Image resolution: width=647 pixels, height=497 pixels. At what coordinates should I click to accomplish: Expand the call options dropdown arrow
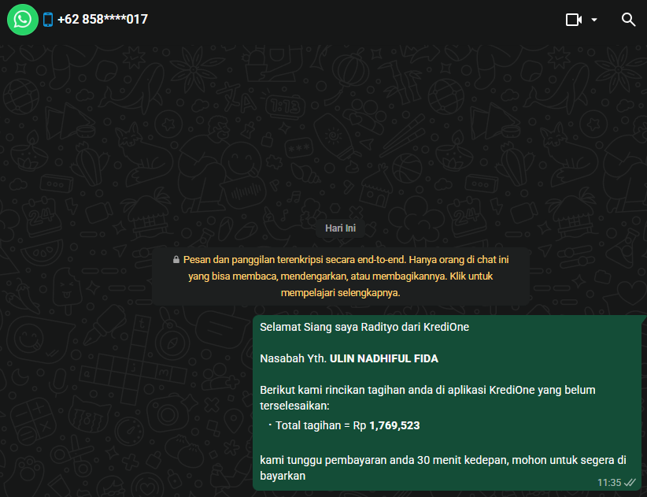(594, 20)
